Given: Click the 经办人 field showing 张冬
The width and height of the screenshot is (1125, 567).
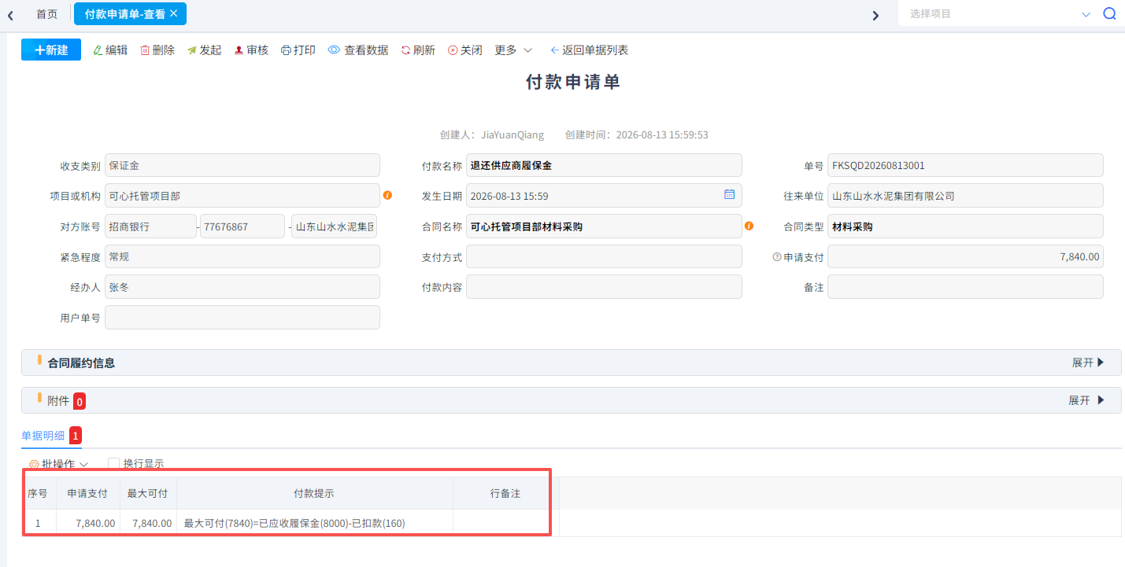Looking at the screenshot, I should (242, 287).
